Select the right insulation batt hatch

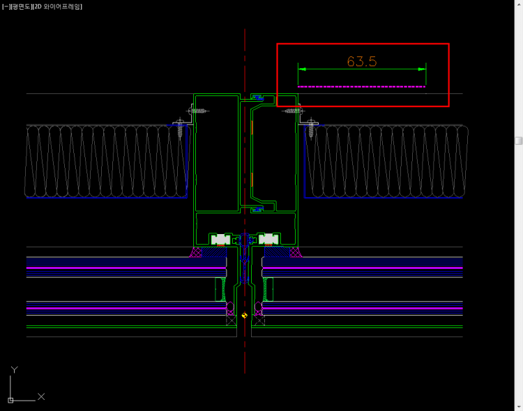(386, 162)
